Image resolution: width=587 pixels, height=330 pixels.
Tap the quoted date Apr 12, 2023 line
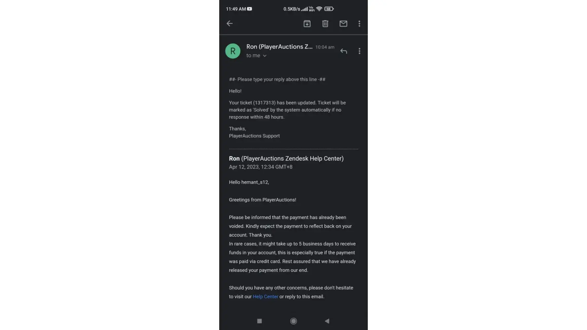(260, 167)
